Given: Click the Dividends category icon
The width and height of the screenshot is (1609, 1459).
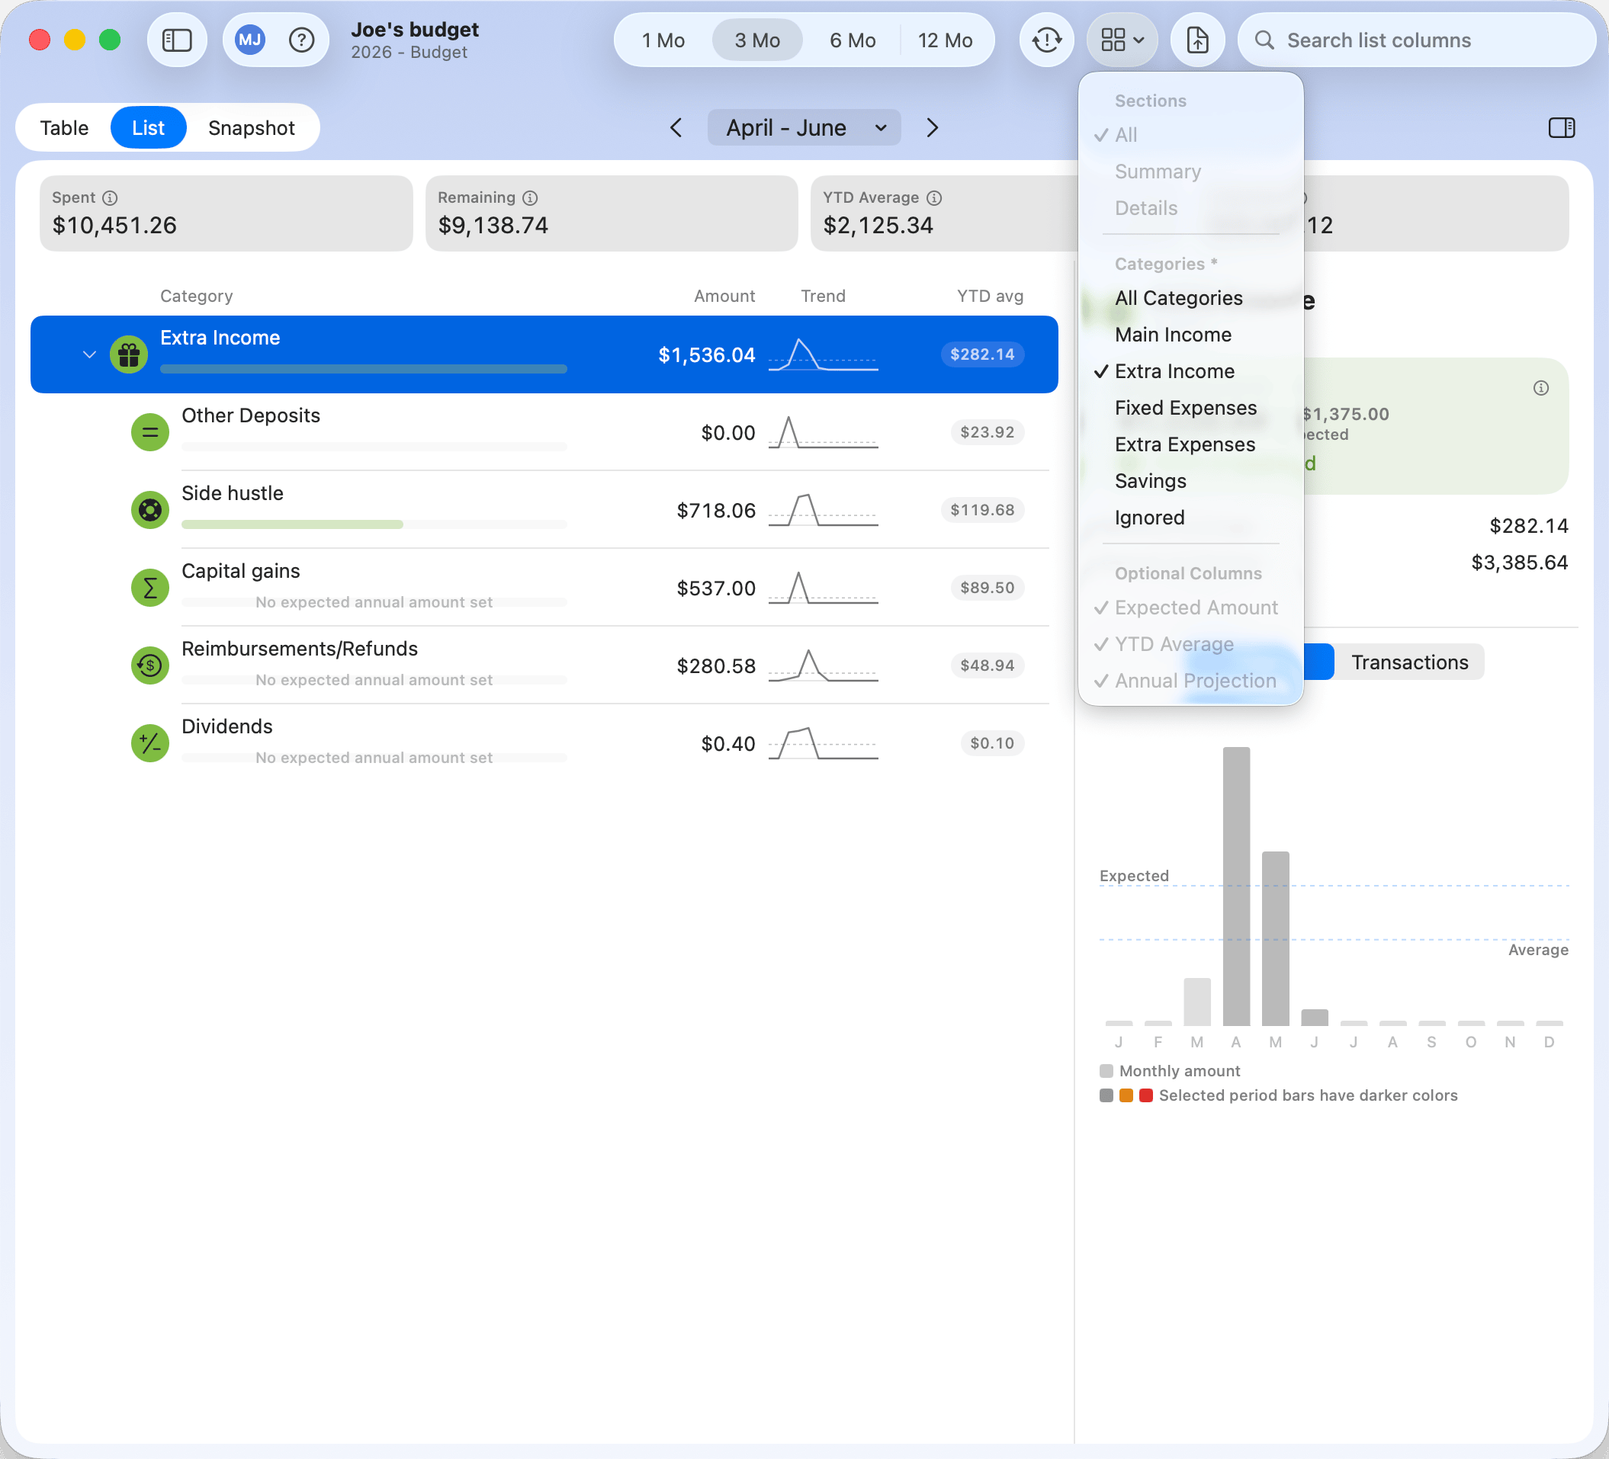Looking at the screenshot, I should click(x=150, y=742).
